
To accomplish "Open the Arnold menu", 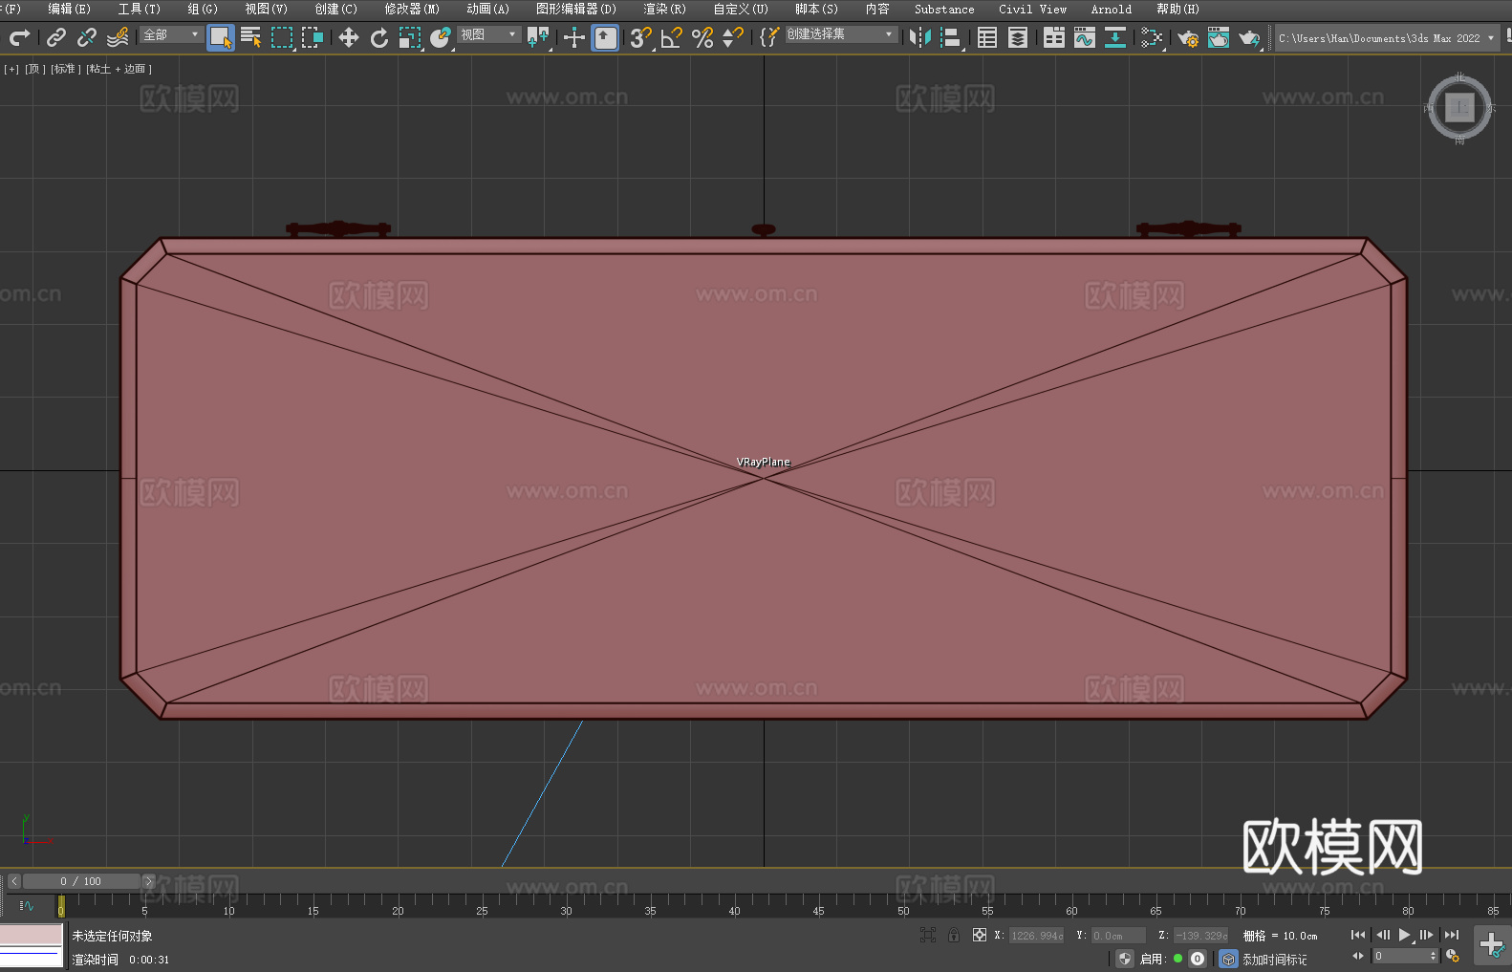I will point(1112,9).
